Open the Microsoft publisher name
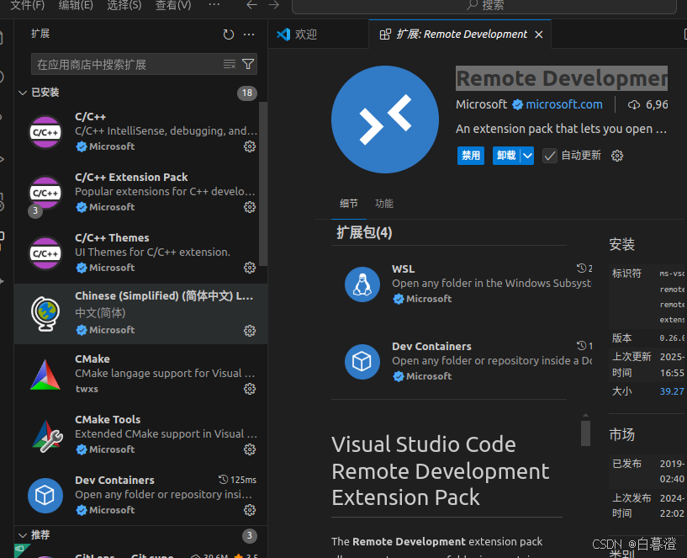Image resolution: width=687 pixels, height=558 pixels. coord(481,104)
